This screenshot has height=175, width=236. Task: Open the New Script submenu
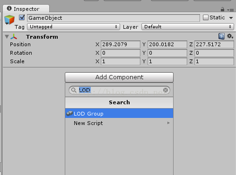click(x=119, y=123)
